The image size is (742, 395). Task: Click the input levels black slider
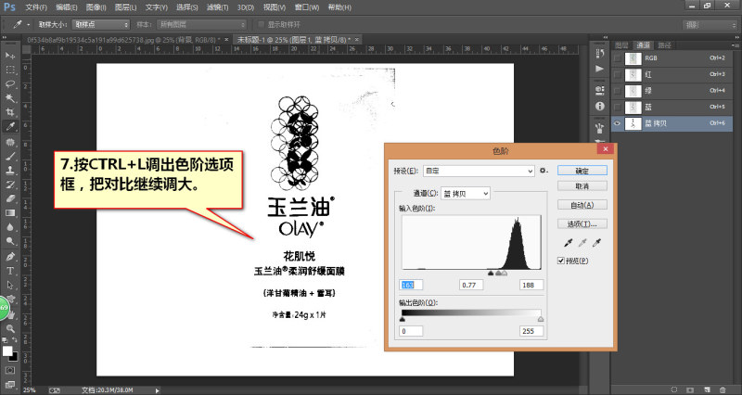click(x=491, y=273)
